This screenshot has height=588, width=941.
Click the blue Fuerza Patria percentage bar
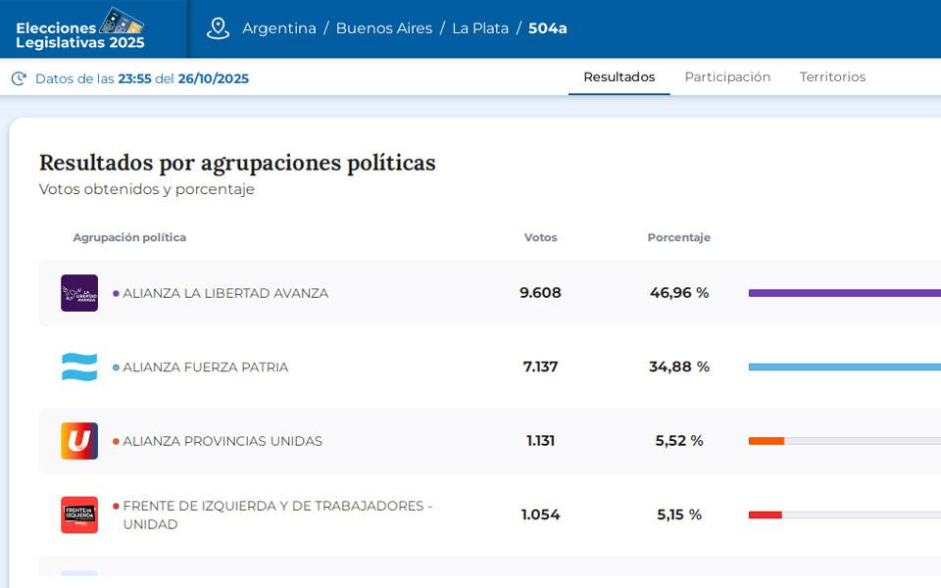tap(843, 367)
